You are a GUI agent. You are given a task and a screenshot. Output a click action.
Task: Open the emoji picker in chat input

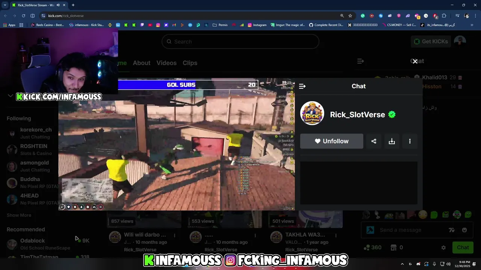(x=464, y=230)
